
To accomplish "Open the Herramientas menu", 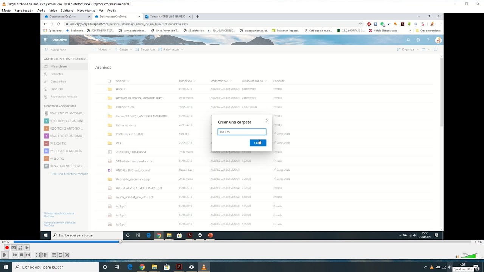I will (x=86, y=11).
